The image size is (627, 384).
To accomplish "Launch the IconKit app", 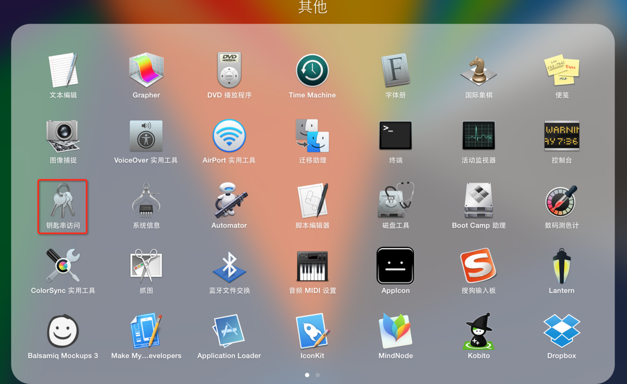I will 312,331.
